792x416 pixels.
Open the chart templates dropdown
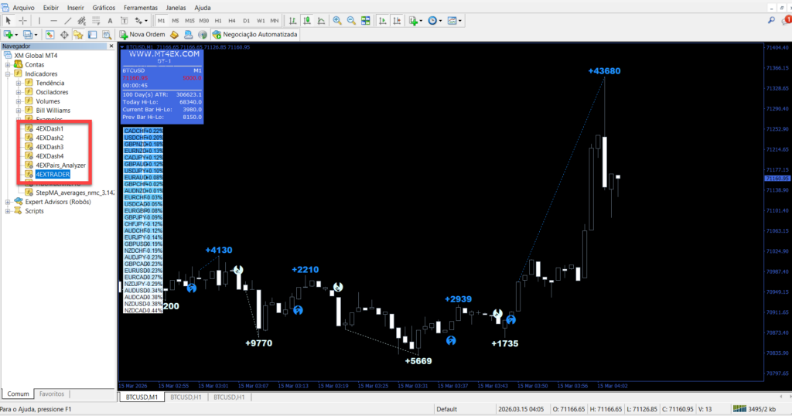coord(459,21)
